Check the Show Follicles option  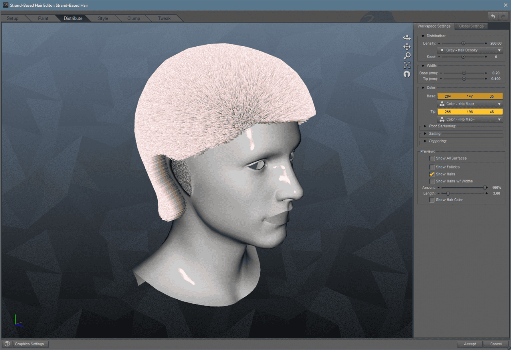[432, 167]
